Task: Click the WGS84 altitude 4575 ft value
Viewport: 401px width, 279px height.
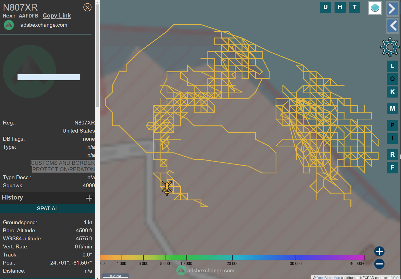Action: pos(84,238)
